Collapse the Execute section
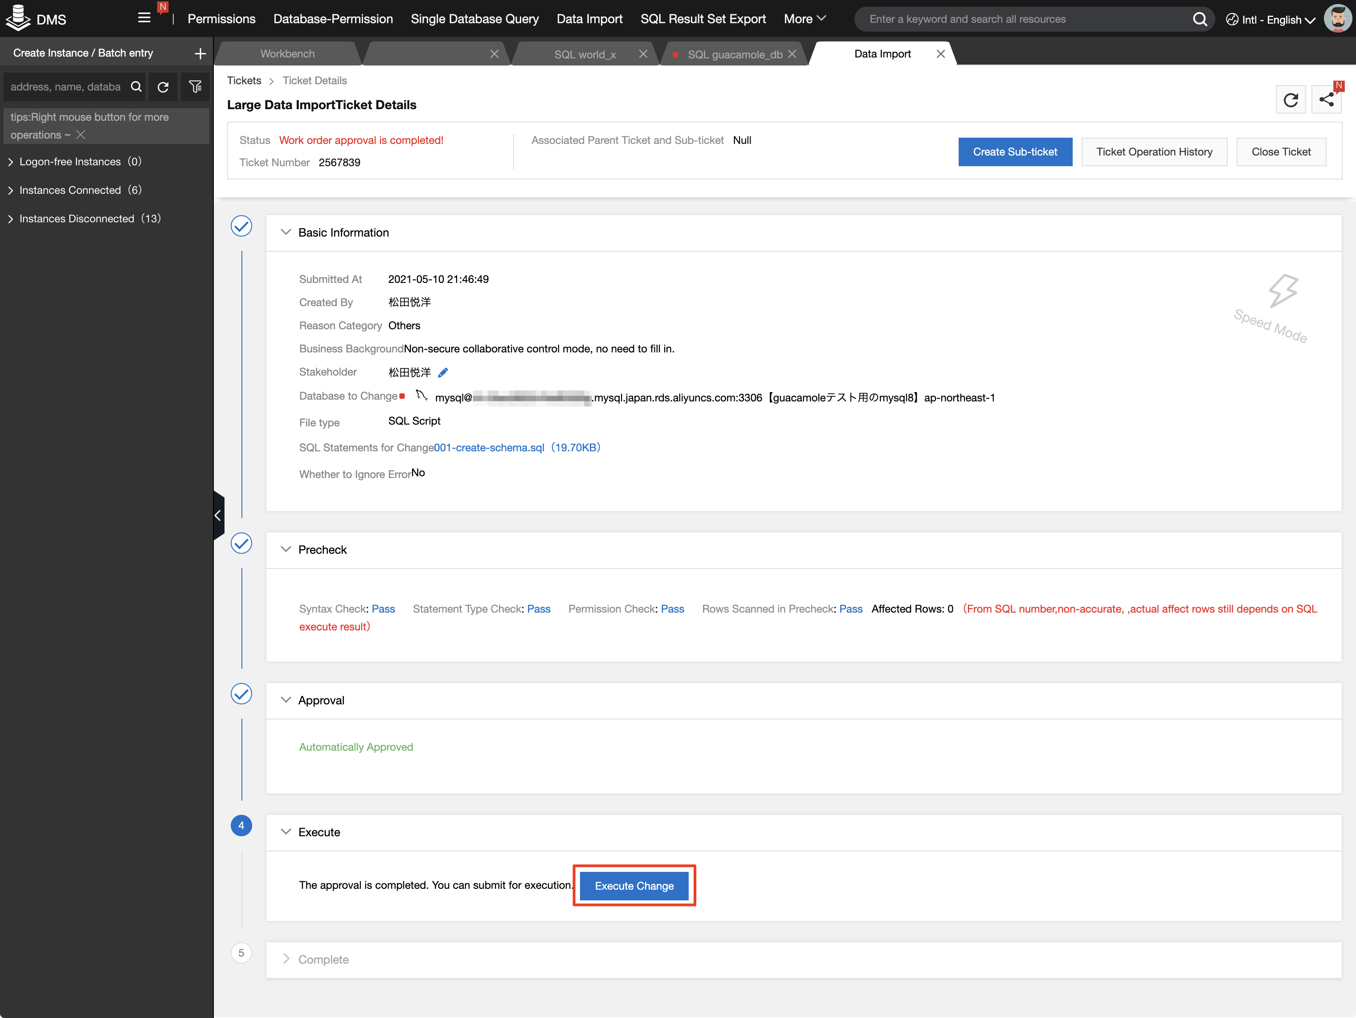The image size is (1356, 1018). click(286, 832)
